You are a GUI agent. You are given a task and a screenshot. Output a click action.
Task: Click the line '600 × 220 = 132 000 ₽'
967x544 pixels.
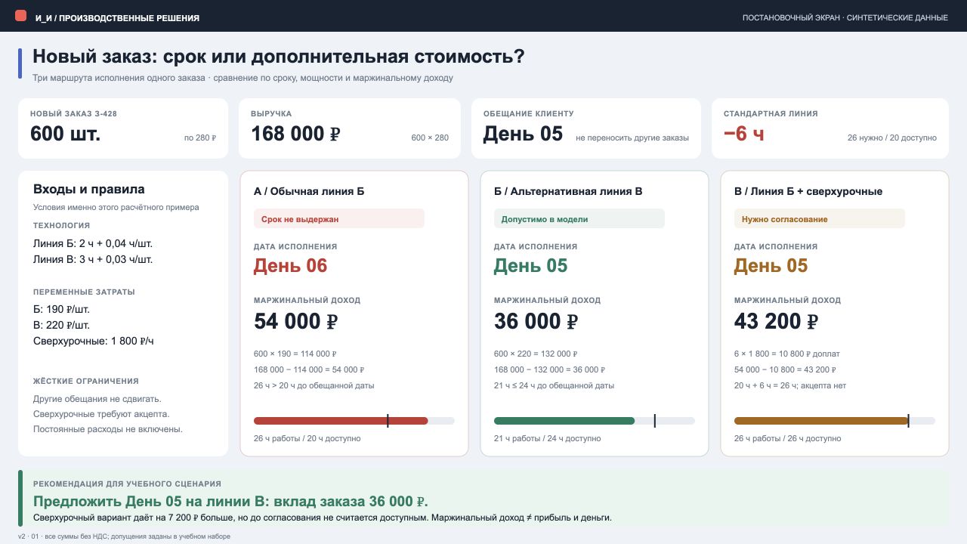coord(536,354)
